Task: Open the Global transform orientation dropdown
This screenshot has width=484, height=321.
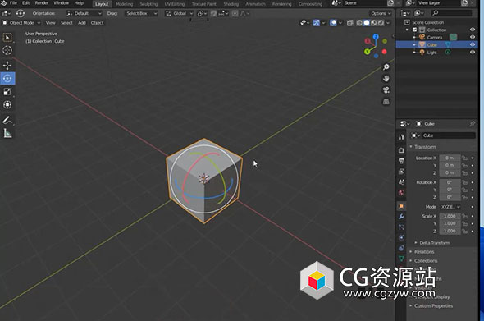Action: [179, 14]
